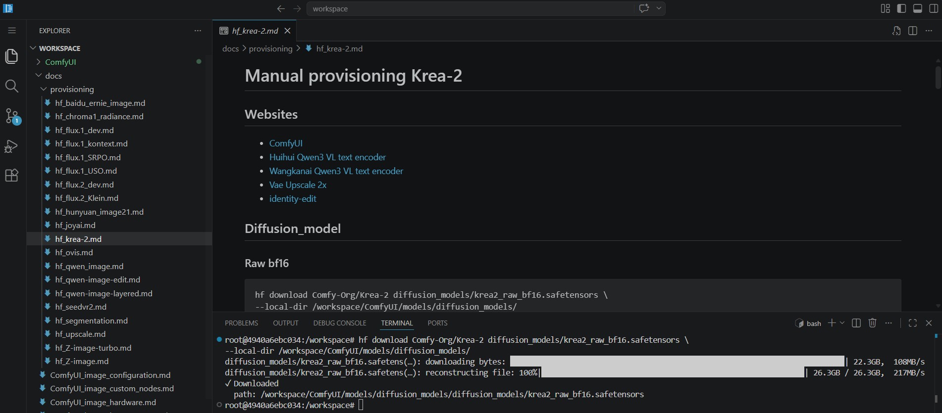Create a new terminal with plus icon

tap(832, 322)
